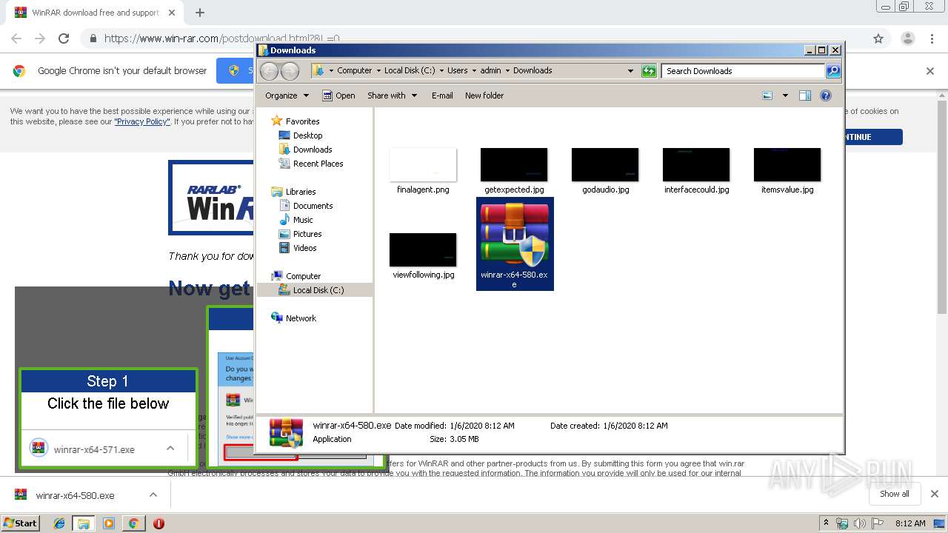Click the volume icon in system tray
Image resolution: width=948 pixels, height=533 pixels.
(x=859, y=523)
